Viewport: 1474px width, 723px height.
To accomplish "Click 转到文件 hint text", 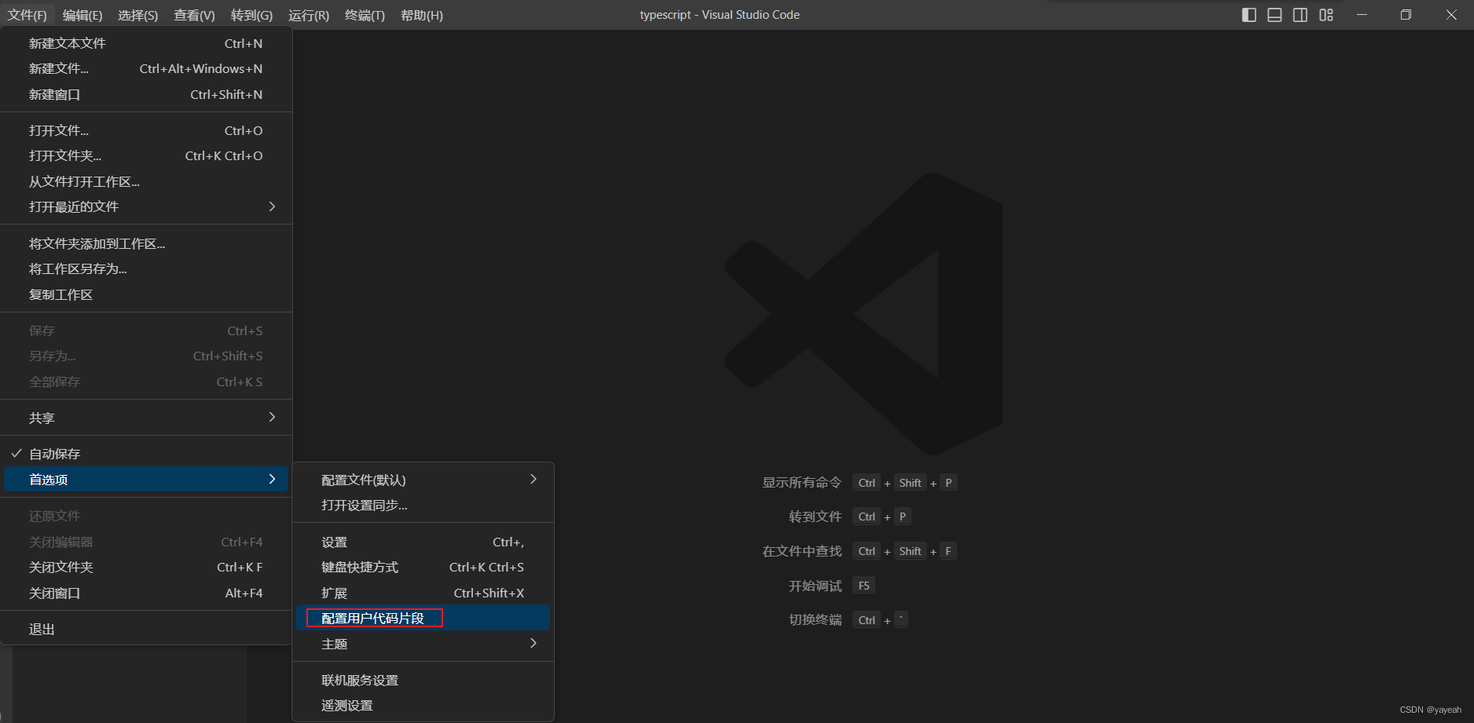I will (815, 517).
